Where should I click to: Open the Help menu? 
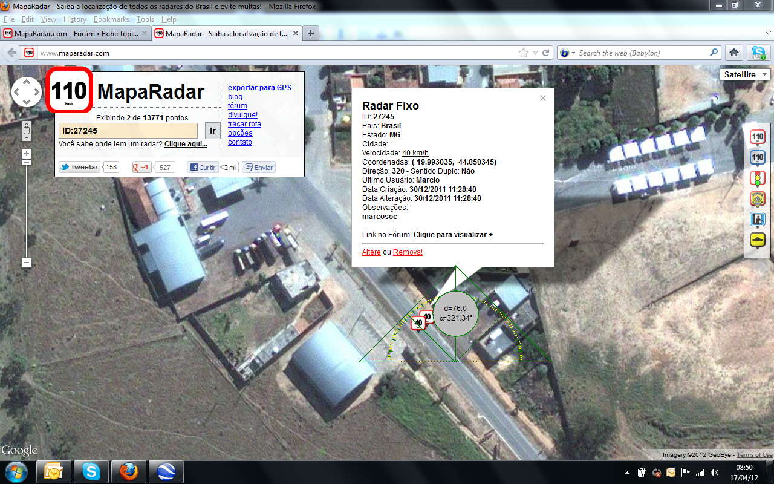tap(169, 19)
